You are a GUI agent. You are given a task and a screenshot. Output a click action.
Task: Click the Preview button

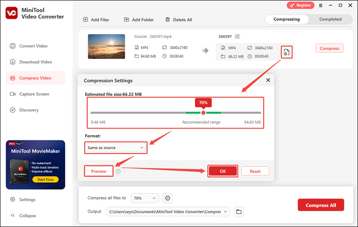[99, 171]
